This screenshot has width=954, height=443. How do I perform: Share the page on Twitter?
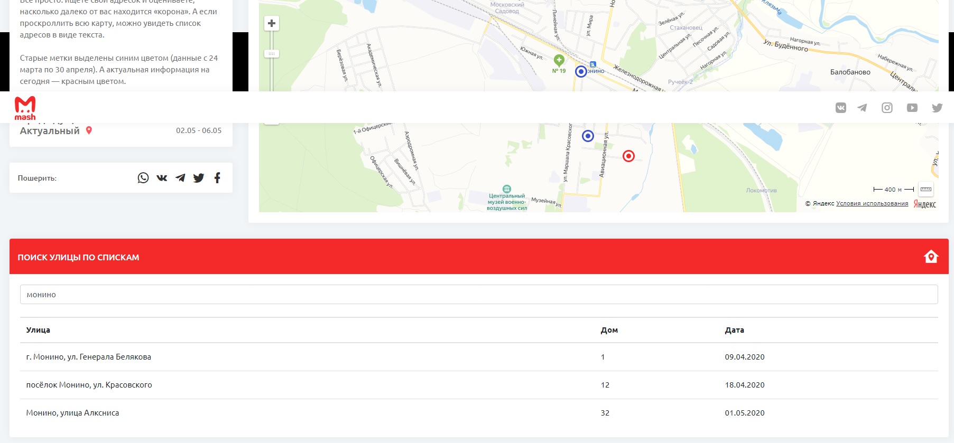(x=199, y=178)
